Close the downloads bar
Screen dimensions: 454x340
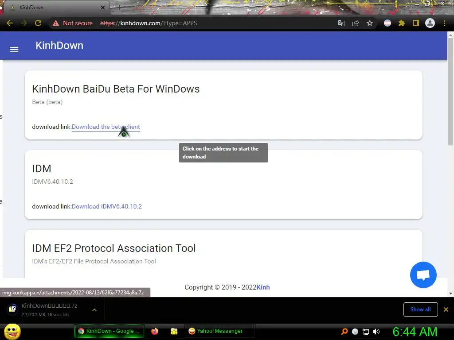point(446,309)
